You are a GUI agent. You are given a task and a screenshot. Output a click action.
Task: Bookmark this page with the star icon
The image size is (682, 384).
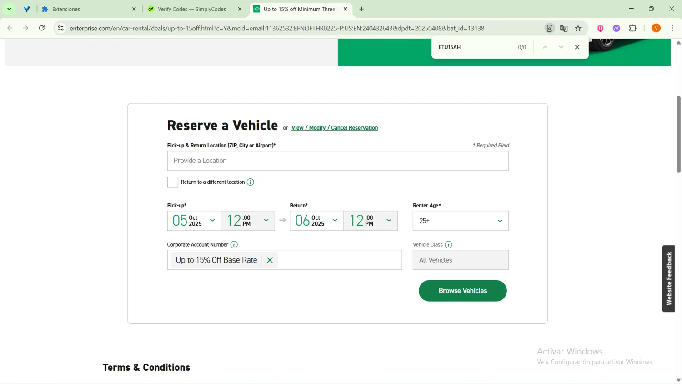[x=578, y=28]
